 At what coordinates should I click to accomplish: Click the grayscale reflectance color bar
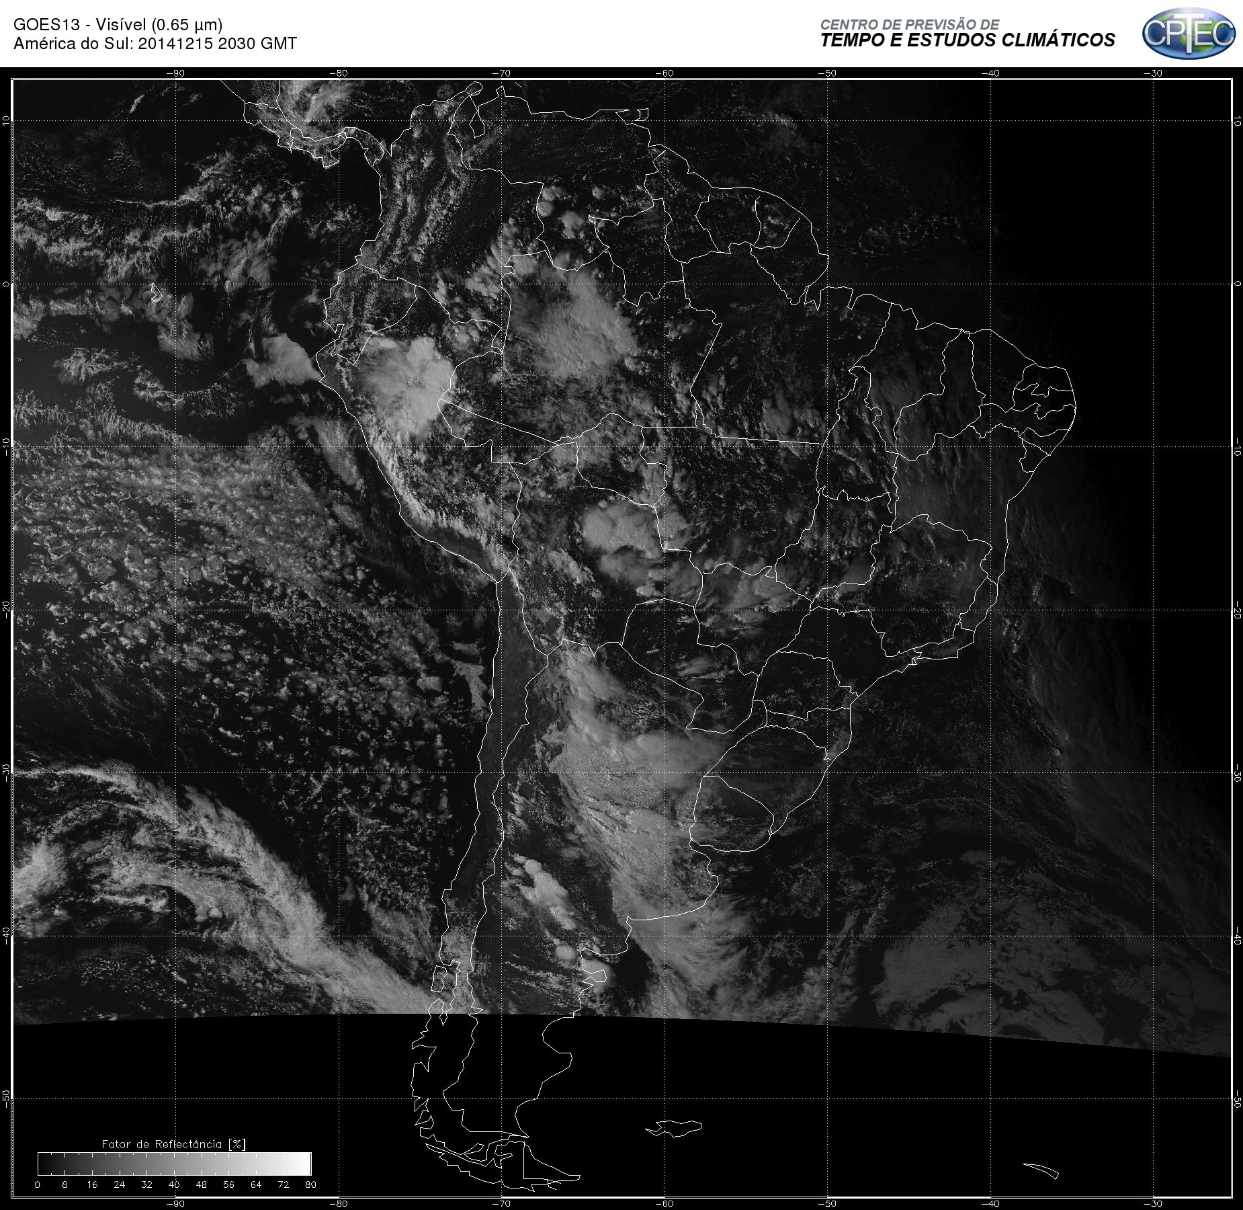coord(175,1164)
